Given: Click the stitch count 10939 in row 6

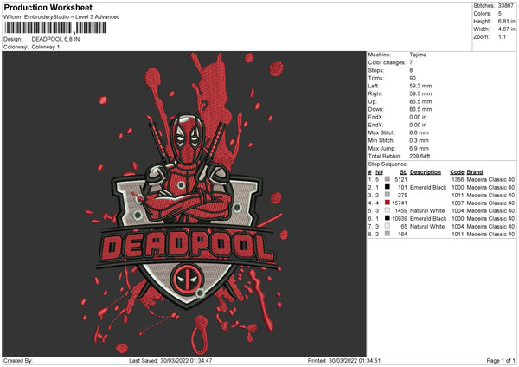Looking at the screenshot, I should point(400,219).
